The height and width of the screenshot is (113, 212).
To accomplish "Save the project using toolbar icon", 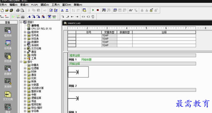I will coord(11,10).
